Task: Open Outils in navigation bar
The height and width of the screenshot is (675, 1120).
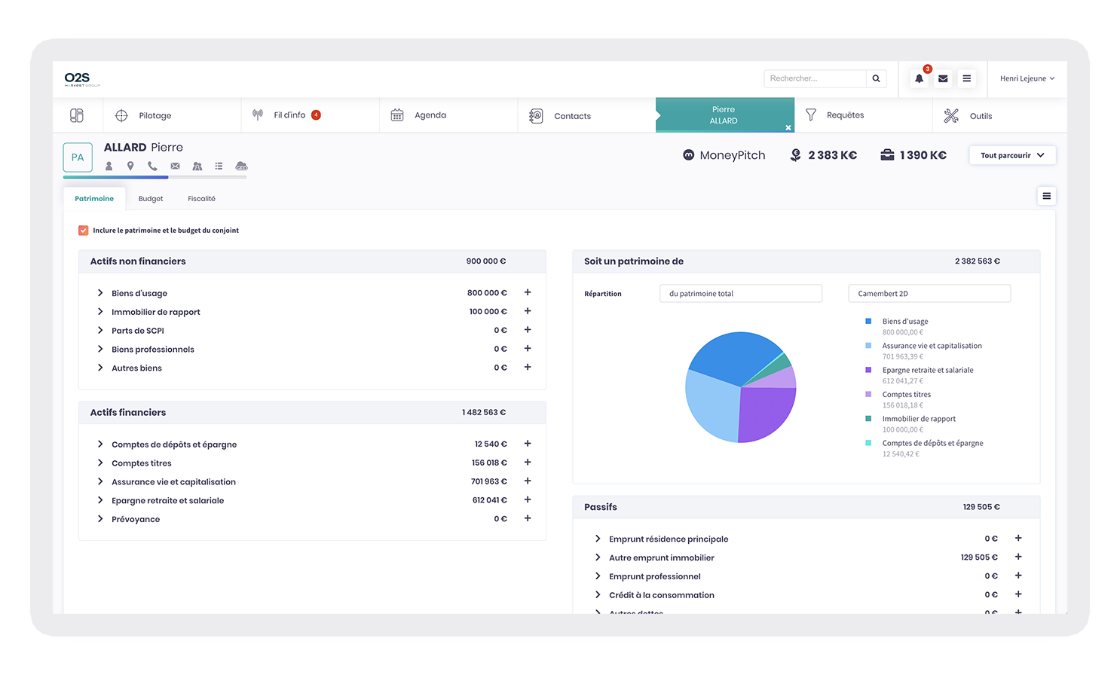Action: 1000,115
